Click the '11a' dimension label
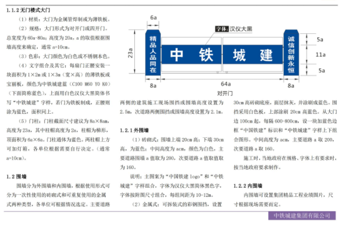This screenshot has height=228, width=345. point(320,54)
